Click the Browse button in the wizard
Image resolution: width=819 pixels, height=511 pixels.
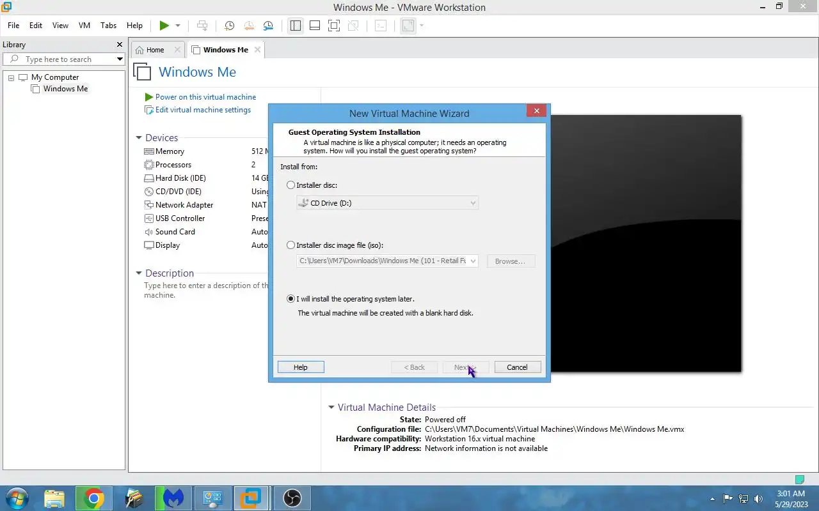coord(511,261)
